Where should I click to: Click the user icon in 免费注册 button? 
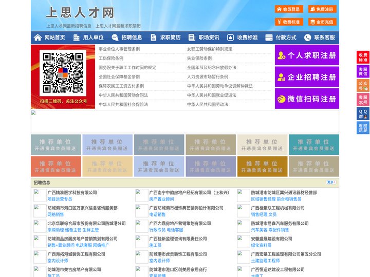coord(312,9)
